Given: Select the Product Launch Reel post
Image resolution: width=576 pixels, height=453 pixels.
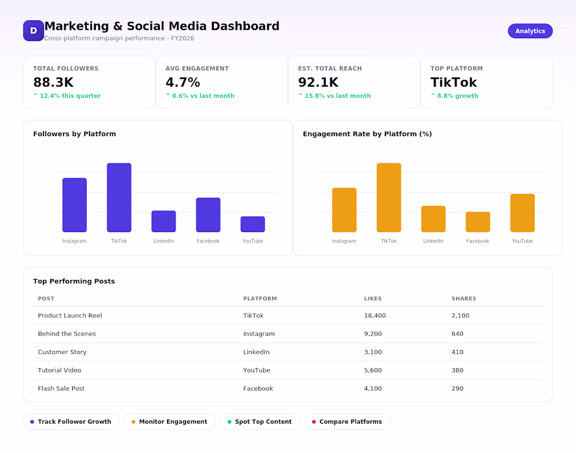Looking at the screenshot, I should click(70, 316).
